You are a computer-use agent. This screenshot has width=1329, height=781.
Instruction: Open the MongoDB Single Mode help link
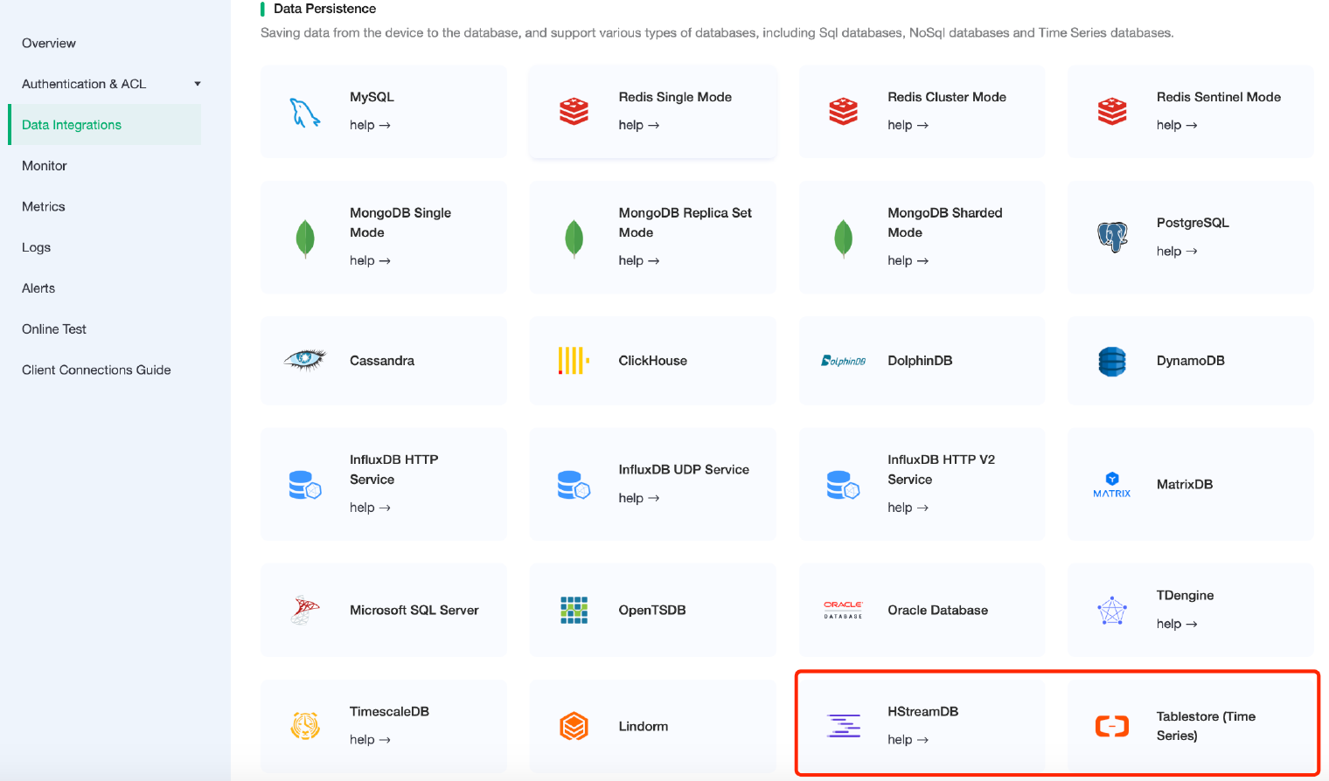point(370,260)
